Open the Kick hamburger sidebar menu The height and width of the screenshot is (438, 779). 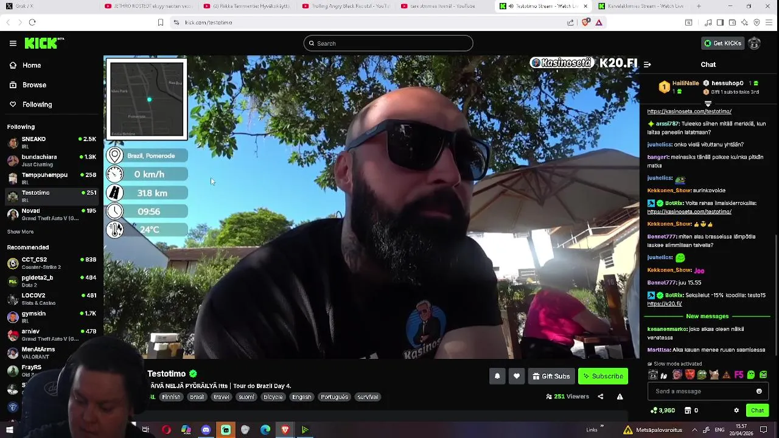[x=13, y=43]
